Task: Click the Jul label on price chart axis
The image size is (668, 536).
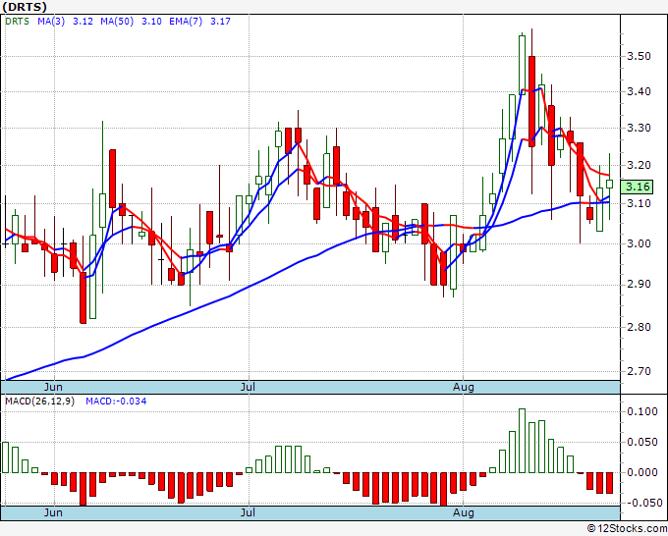Action: click(x=248, y=388)
